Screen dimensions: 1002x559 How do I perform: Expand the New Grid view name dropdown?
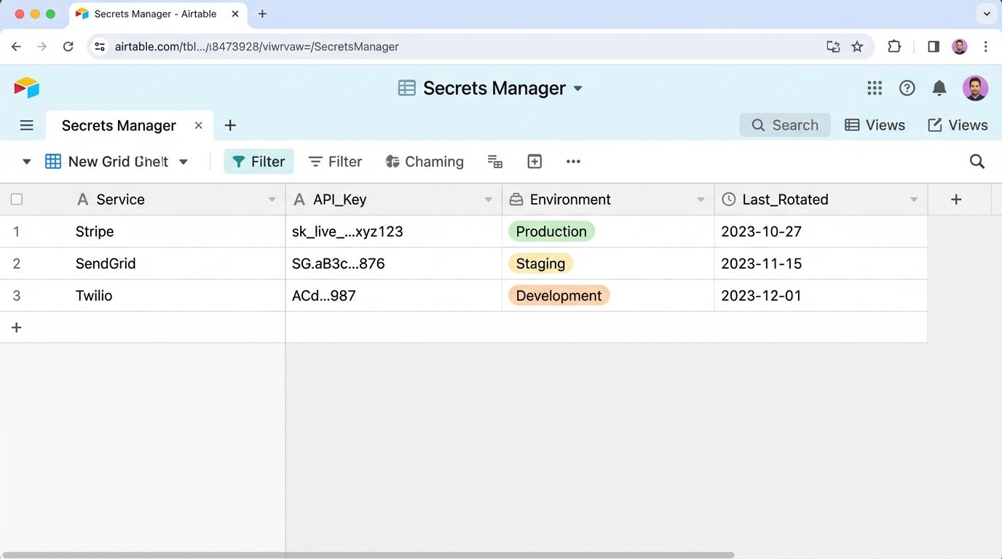tap(182, 161)
